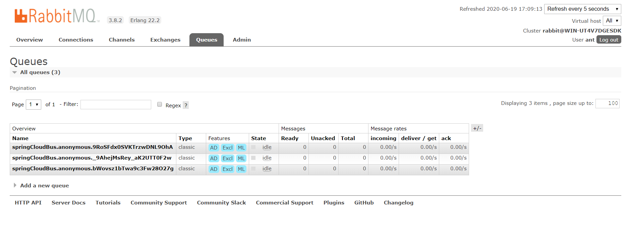This screenshot has width=631, height=243.
Task: Click state indicator square in bWovsz1b row
Action: pyautogui.click(x=253, y=169)
